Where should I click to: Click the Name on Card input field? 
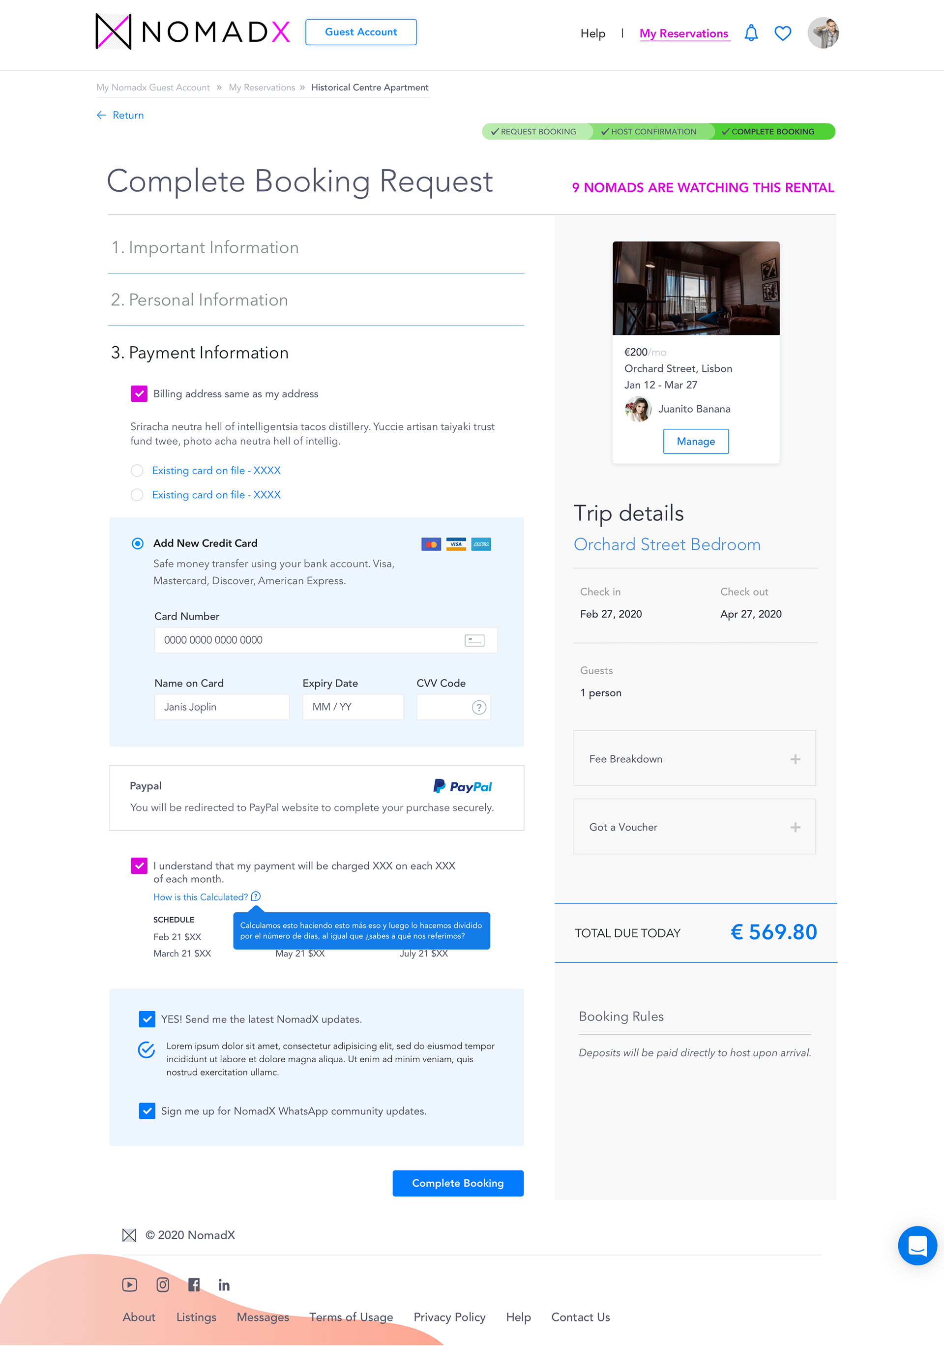tap(222, 707)
